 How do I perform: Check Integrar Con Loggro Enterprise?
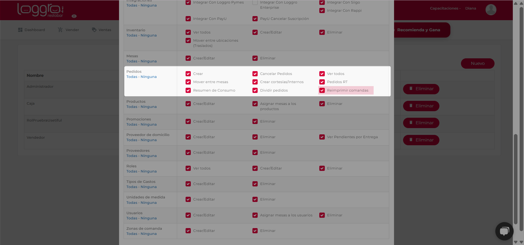(255, 2)
